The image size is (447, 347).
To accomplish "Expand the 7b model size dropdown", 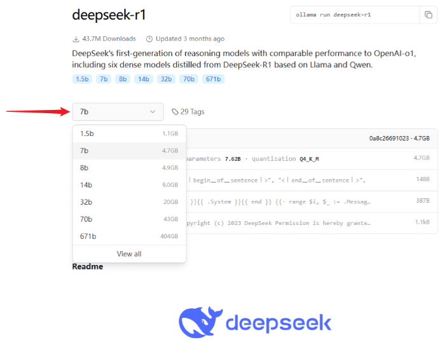I will 118,112.
